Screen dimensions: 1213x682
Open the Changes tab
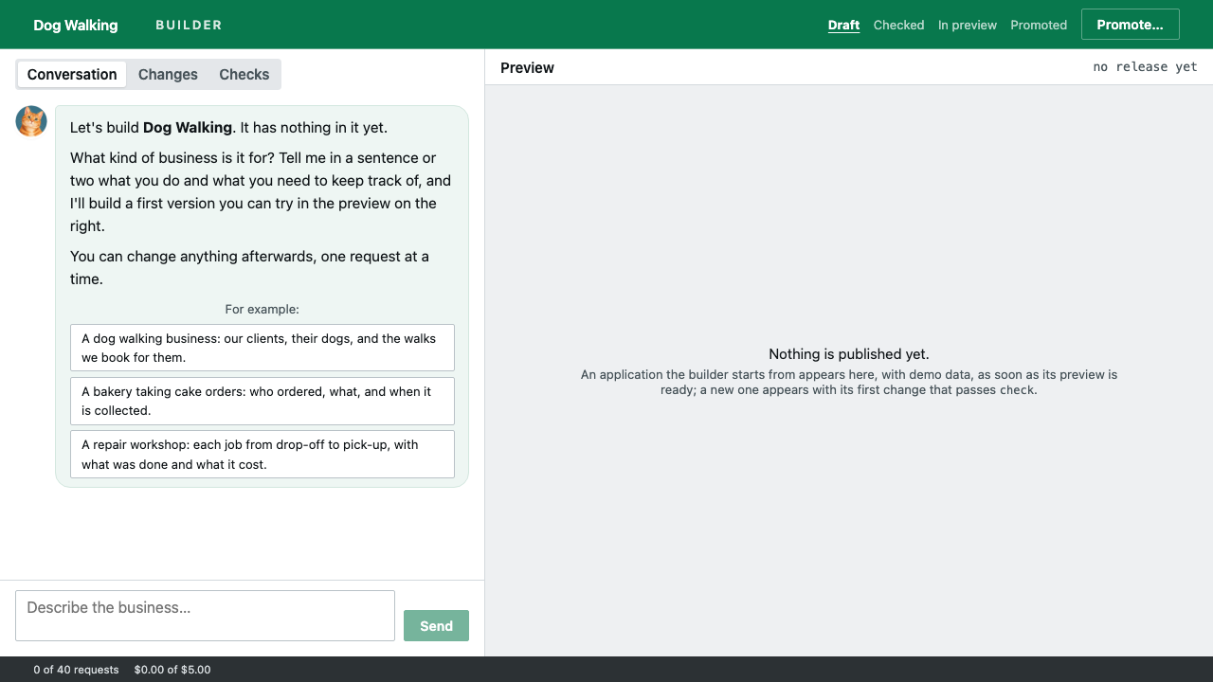168,75
